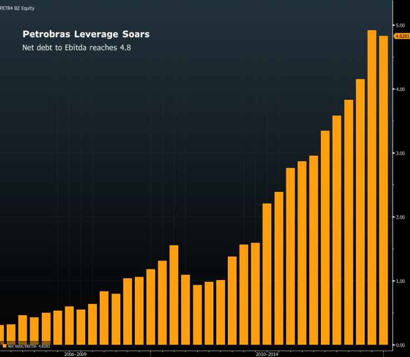Select the bar just above the 4.00 level
410x357 pixels.
[x=360, y=212]
